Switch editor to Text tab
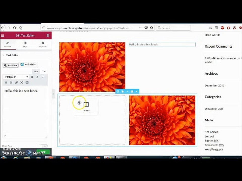The image size is (242, 181). [44, 71]
